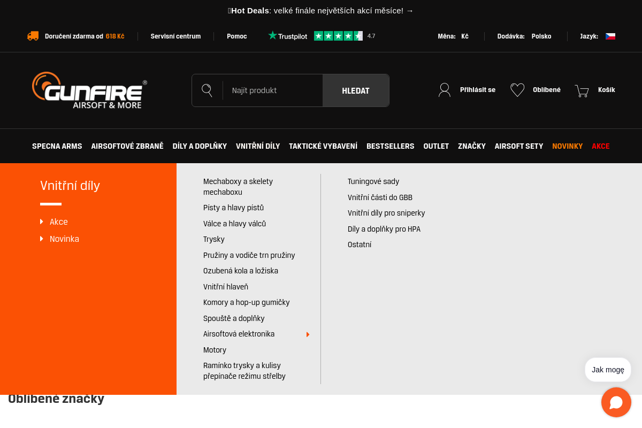The height and width of the screenshot is (428, 642).
Task: Click the shopping cart icon
Action: click(x=582, y=90)
